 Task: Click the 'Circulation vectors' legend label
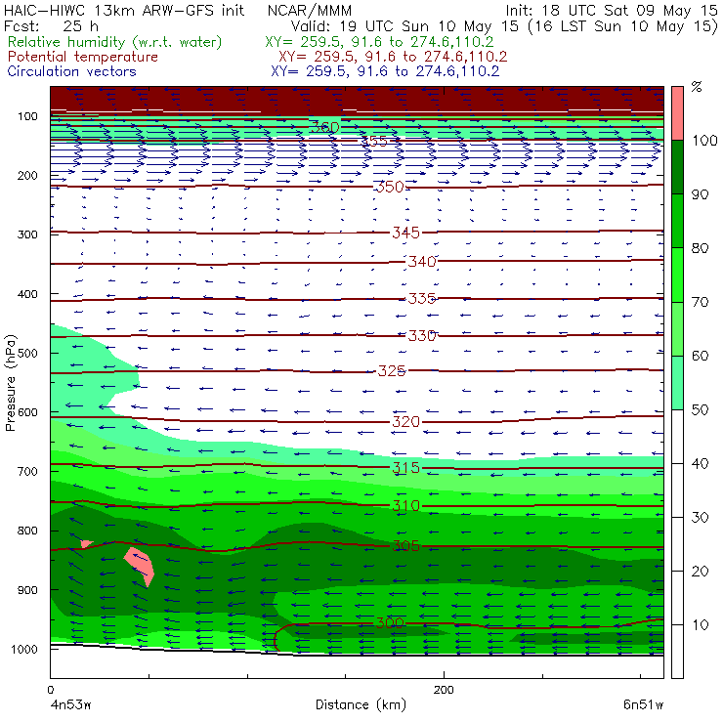tap(72, 71)
